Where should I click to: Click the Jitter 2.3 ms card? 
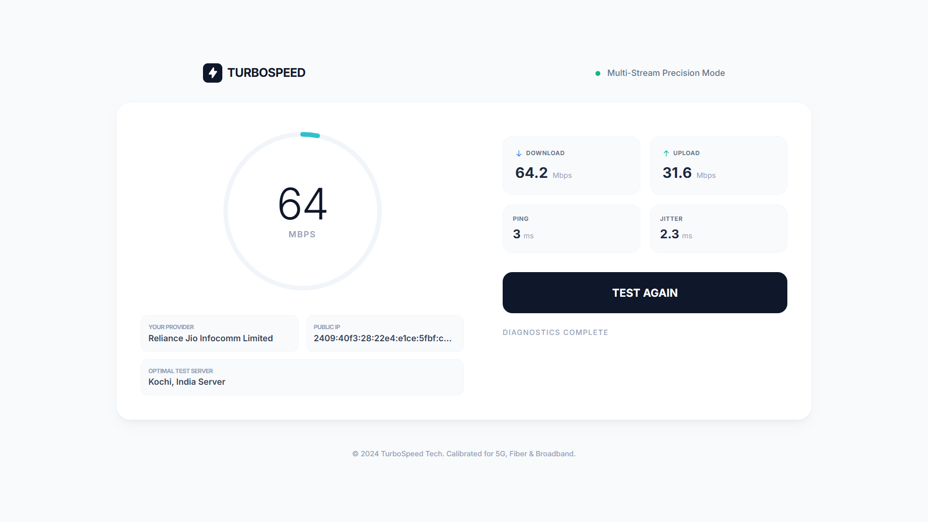tap(718, 228)
